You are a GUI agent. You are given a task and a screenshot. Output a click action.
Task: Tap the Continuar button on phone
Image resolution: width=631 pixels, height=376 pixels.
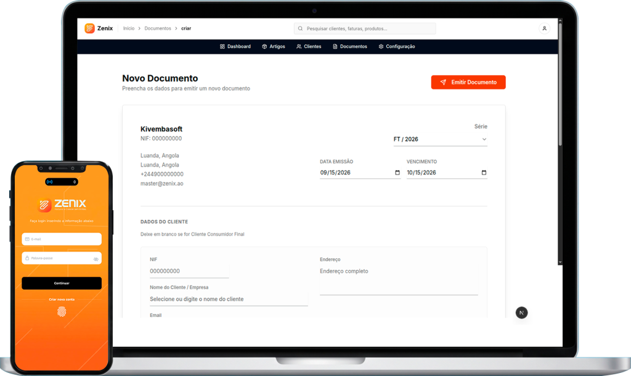[x=62, y=283]
